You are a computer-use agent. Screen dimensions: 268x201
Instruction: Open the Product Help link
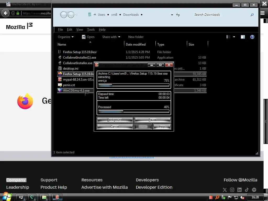pyautogui.click(x=54, y=187)
